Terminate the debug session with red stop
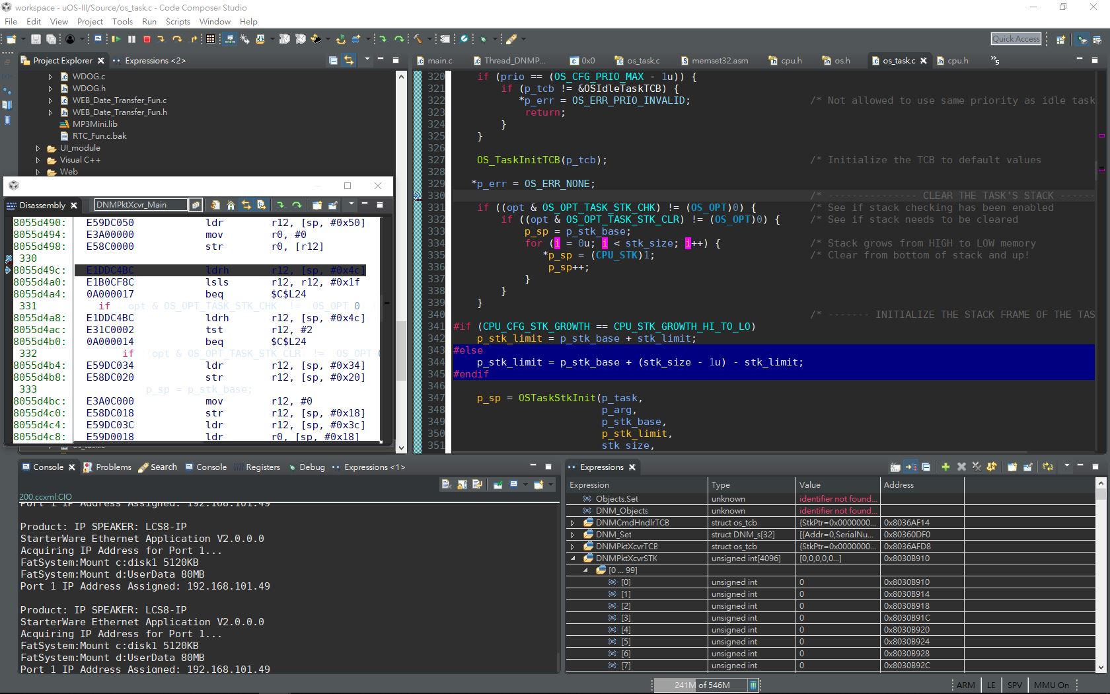Image resolution: width=1110 pixels, height=694 pixels. (x=147, y=40)
